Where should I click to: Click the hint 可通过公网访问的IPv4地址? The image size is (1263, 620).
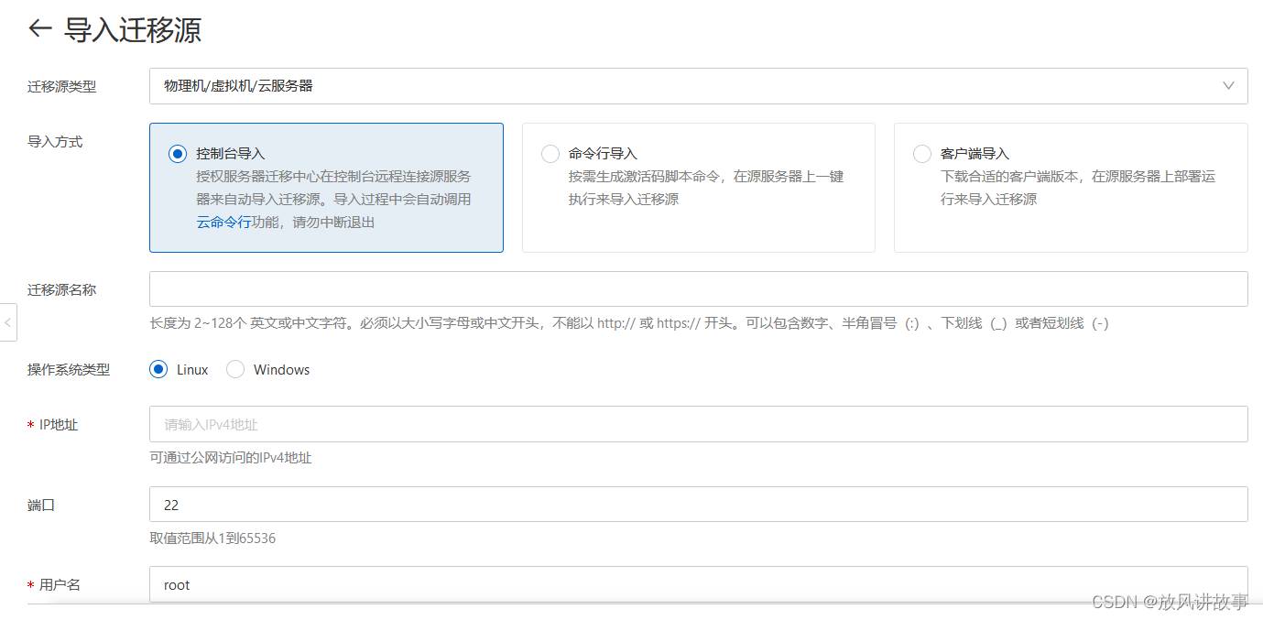(x=231, y=457)
